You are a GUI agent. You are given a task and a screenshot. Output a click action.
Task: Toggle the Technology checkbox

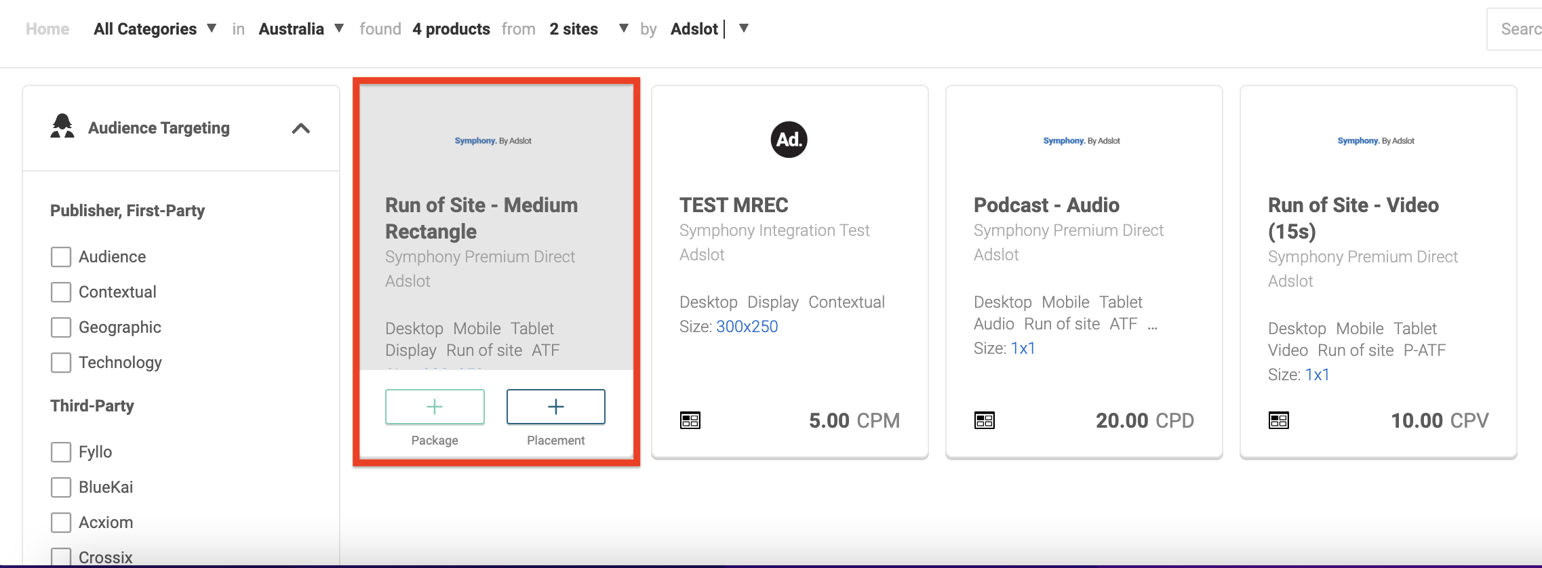(x=61, y=363)
